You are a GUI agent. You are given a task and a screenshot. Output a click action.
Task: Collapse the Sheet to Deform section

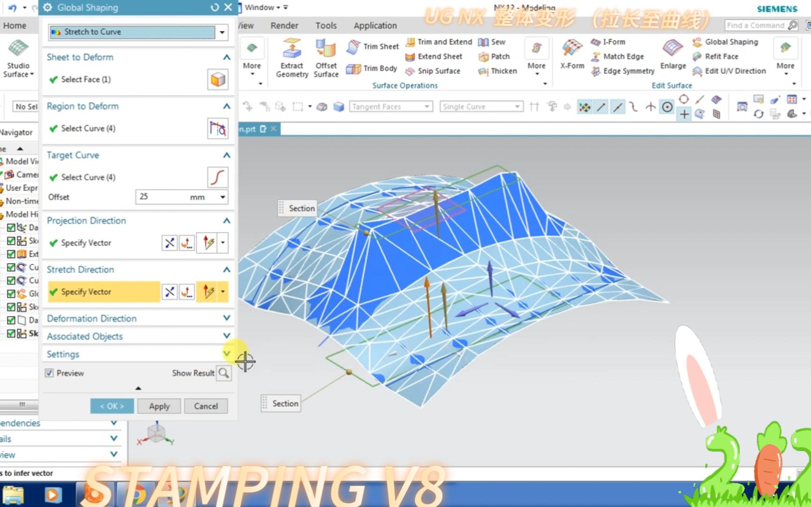(x=227, y=57)
